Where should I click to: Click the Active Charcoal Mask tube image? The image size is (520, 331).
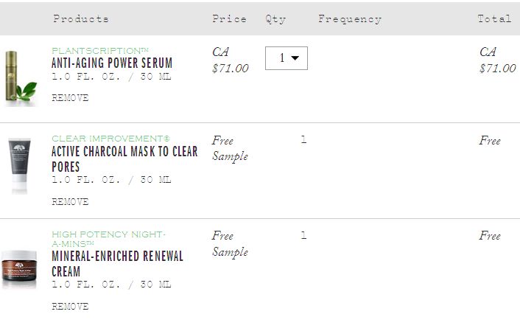tap(19, 166)
